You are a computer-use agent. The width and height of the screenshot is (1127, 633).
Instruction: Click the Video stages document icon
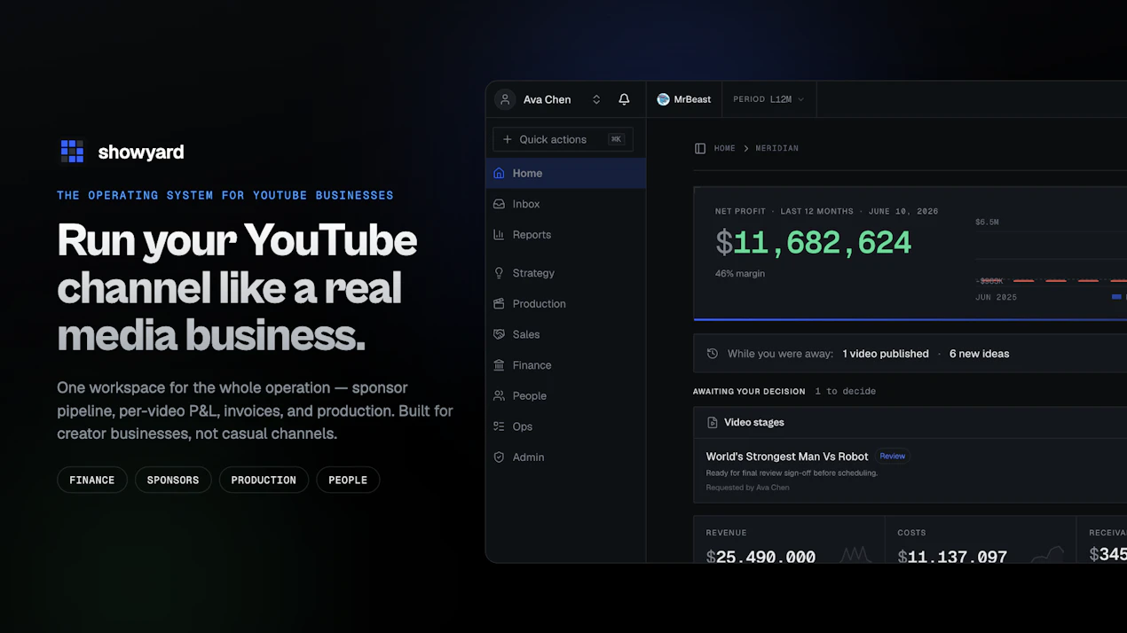(x=712, y=423)
